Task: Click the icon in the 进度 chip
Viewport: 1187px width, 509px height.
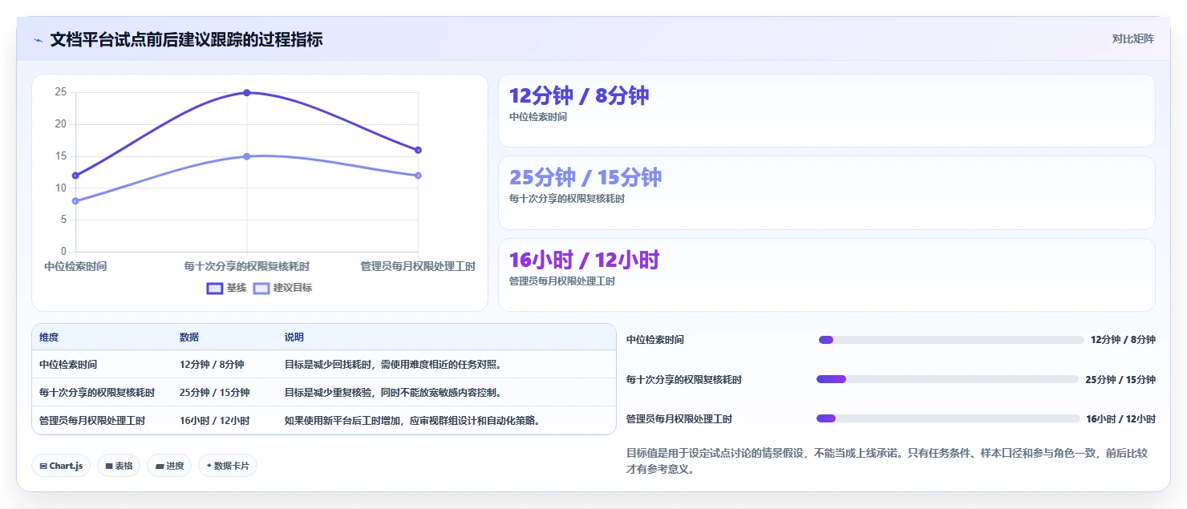Action: [160, 466]
